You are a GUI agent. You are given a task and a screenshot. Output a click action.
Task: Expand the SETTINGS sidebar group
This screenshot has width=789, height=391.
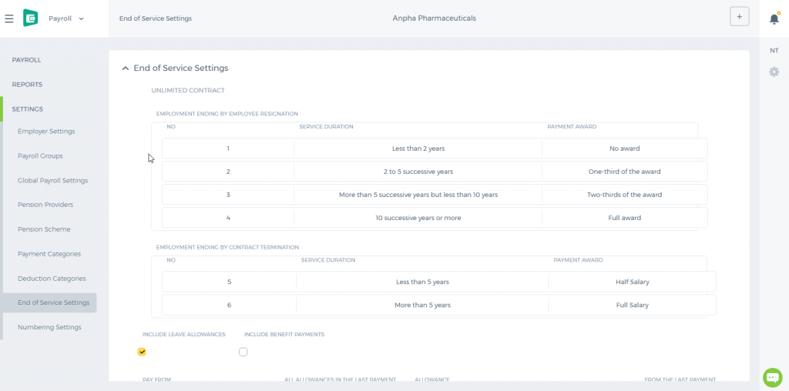pos(28,109)
